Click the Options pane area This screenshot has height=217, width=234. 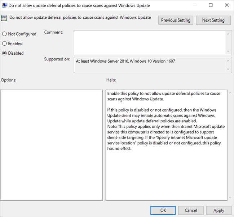pyautogui.click(x=52, y=145)
